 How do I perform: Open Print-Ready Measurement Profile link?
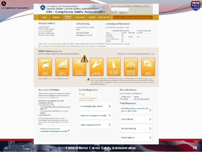pyautogui.click(x=136, y=110)
